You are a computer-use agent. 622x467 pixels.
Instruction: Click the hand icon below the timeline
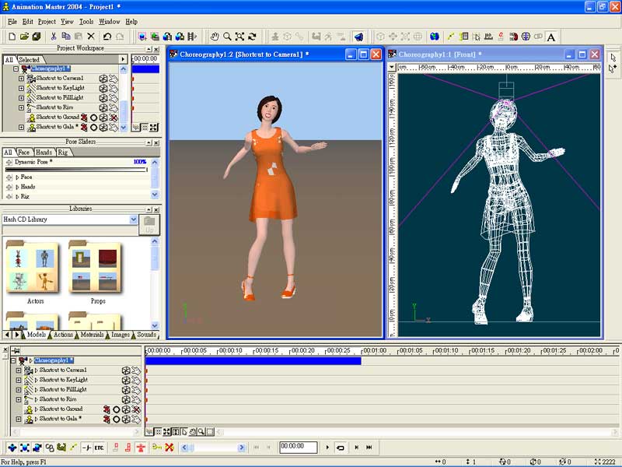[x=193, y=431]
